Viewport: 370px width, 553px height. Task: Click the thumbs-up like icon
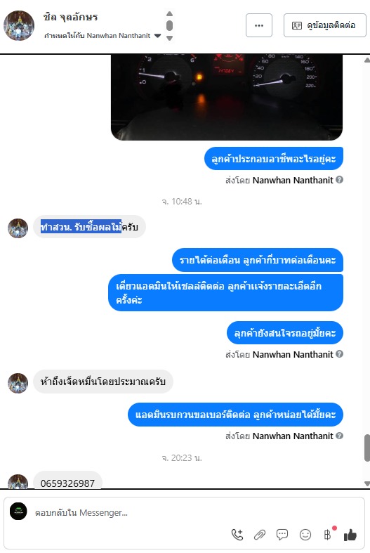350,535
